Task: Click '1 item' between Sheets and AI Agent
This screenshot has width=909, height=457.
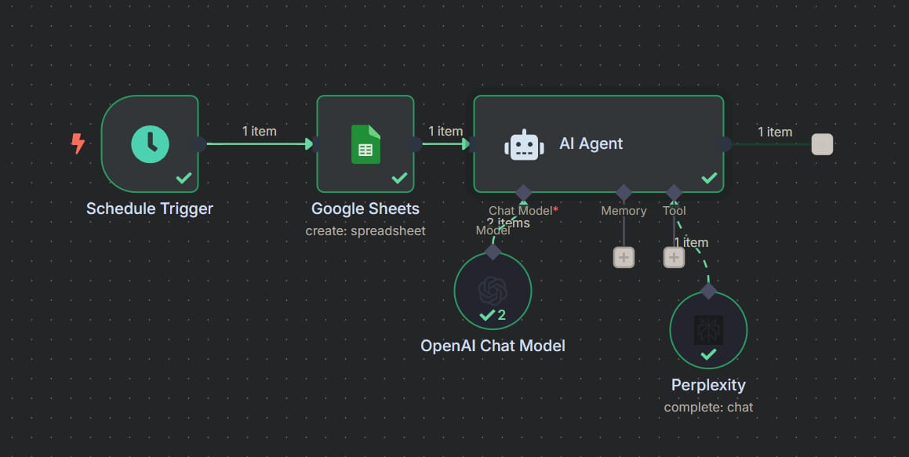Action: (445, 132)
